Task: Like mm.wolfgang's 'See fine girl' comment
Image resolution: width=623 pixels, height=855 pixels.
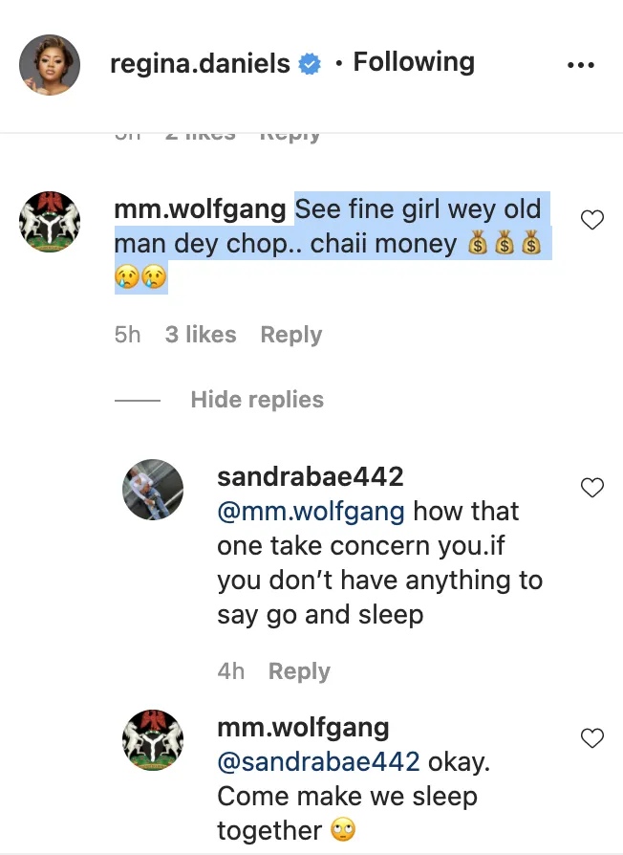Action: click(592, 221)
